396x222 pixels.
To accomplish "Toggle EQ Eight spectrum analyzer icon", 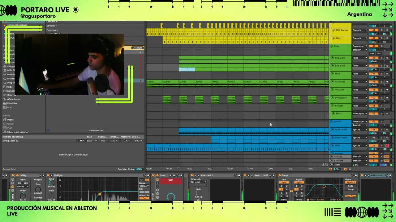I will click(x=147, y=180).
